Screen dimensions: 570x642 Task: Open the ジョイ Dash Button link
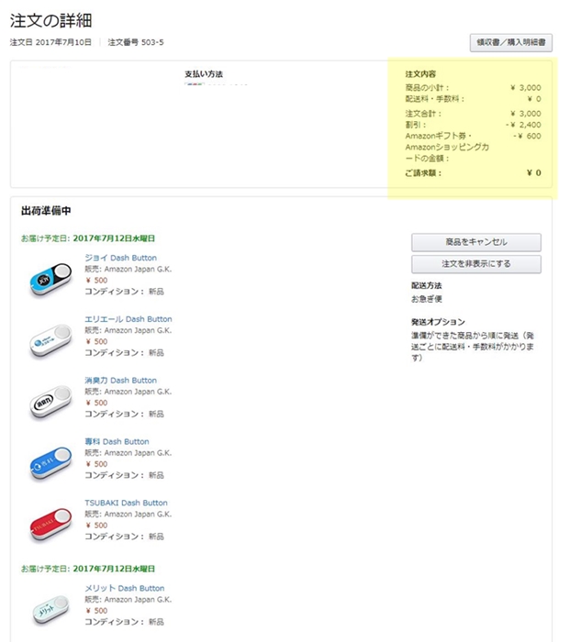120,258
